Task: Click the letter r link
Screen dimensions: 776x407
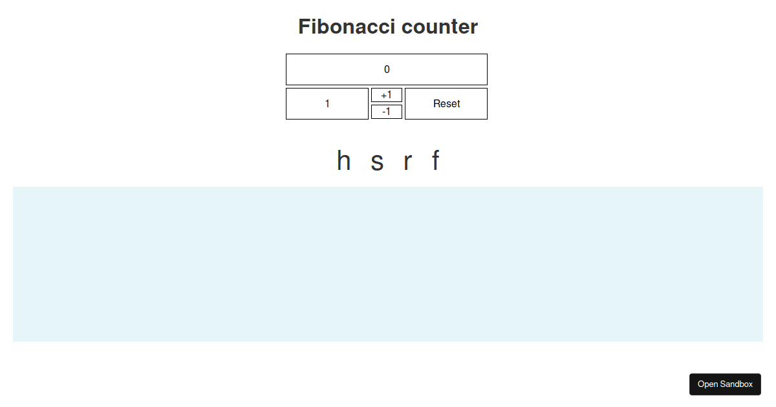Action: tap(407, 161)
